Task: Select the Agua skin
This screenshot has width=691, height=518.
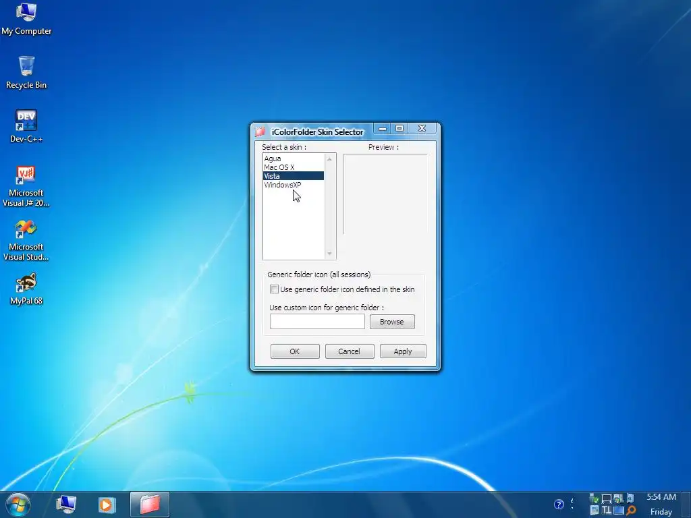Action: pos(293,158)
